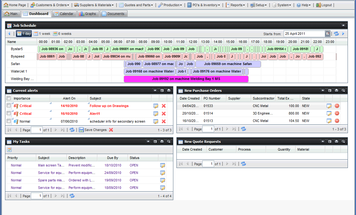Edit purchase order 01514
The width and height of the screenshot is (356, 215).
[329, 113]
